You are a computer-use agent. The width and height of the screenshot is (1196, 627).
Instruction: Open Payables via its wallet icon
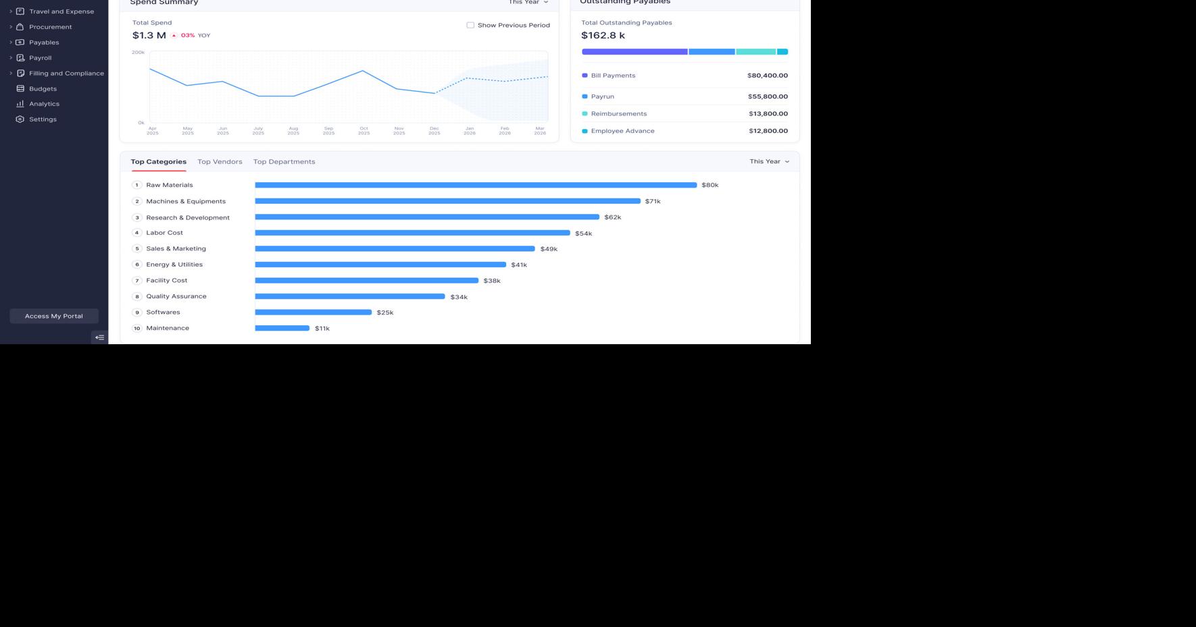click(18, 42)
